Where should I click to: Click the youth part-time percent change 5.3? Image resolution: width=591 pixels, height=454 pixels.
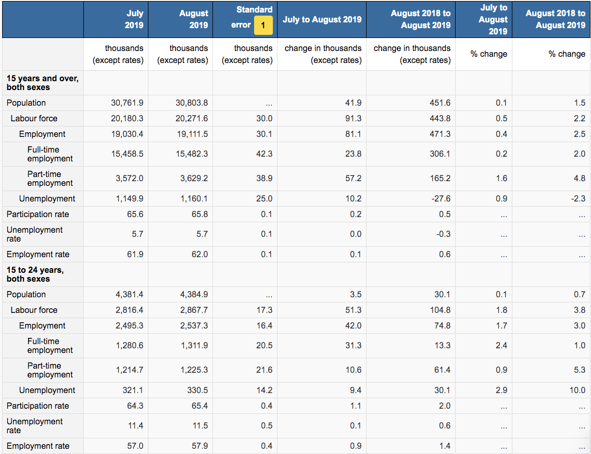pos(580,370)
